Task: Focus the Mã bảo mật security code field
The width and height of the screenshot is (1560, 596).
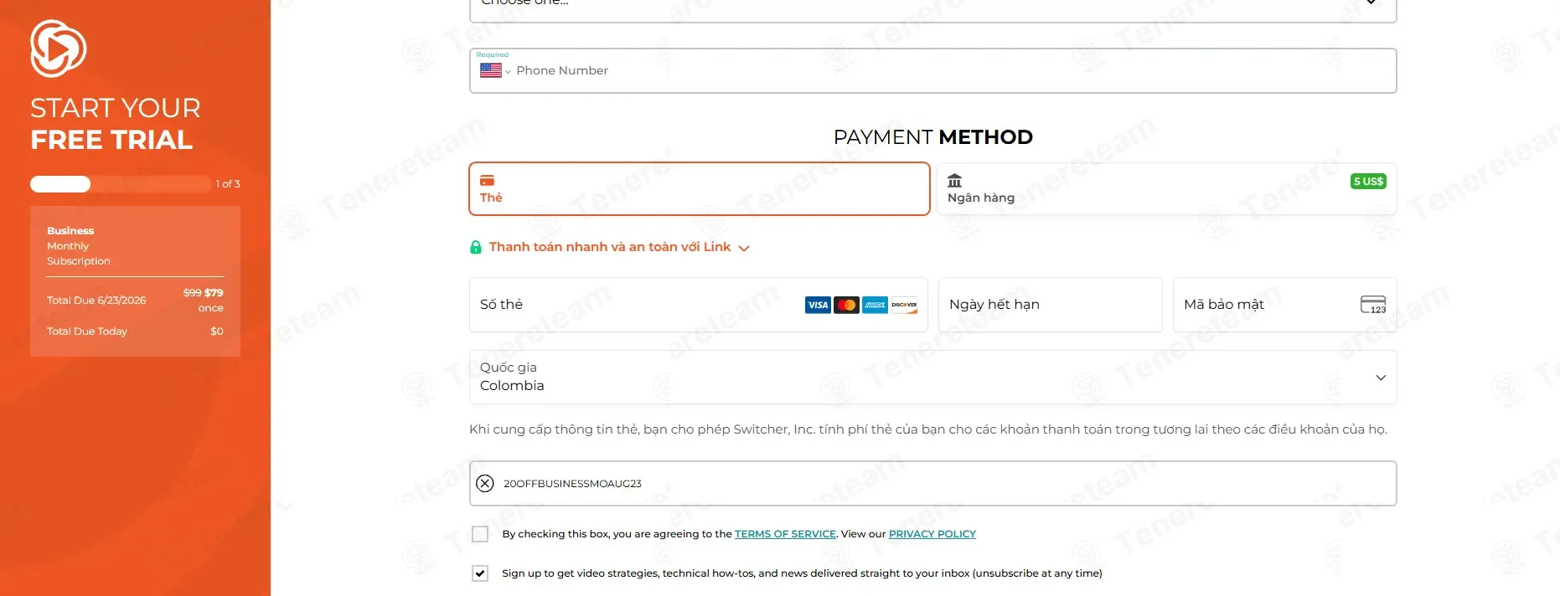Action: (x=1285, y=305)
